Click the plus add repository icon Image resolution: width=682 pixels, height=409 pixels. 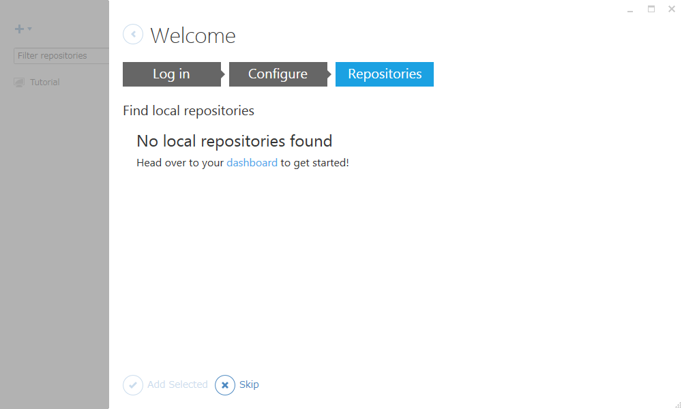pyautogui.click(x=19, y=29)
